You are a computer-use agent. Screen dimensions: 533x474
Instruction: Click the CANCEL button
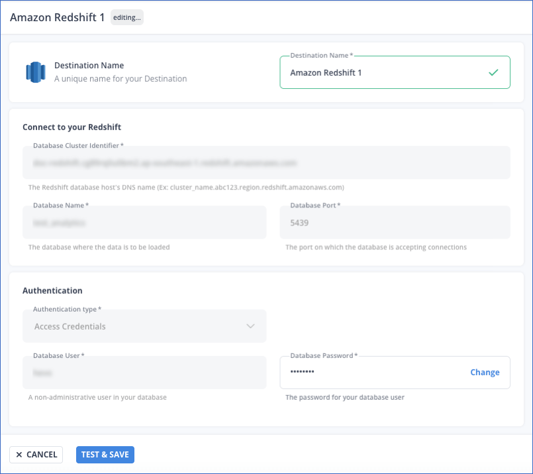pyautogui.click(x=36, y=455)
